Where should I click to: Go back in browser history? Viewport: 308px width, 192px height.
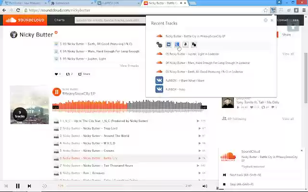tap(4, 10)
